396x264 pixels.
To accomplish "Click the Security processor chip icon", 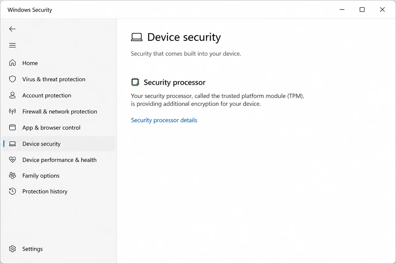I will [135, 82].
